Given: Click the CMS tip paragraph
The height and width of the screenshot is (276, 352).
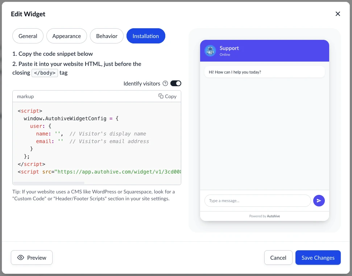Looking at the screenshot, I should click(x=94, y=195).
